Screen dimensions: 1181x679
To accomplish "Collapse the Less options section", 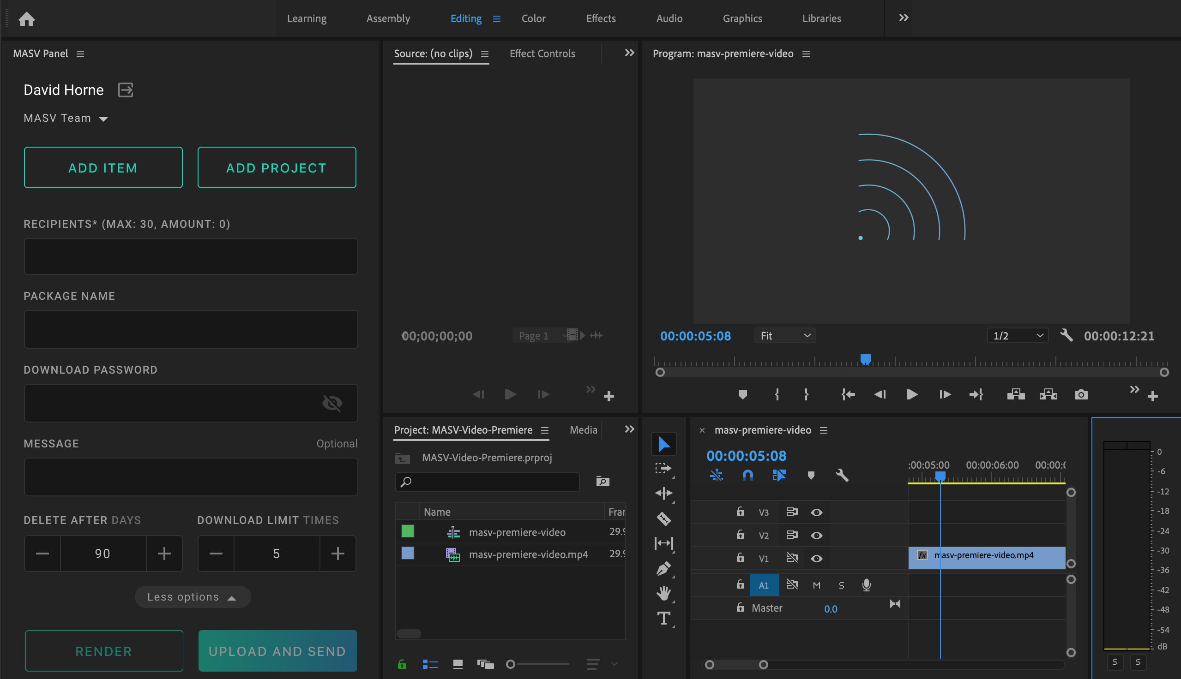I will click(x=193, y=596).
